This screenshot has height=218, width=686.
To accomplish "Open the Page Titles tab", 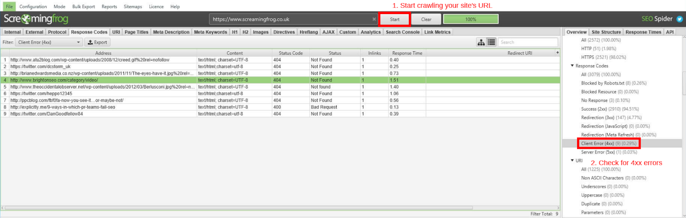I will (136, 32).
